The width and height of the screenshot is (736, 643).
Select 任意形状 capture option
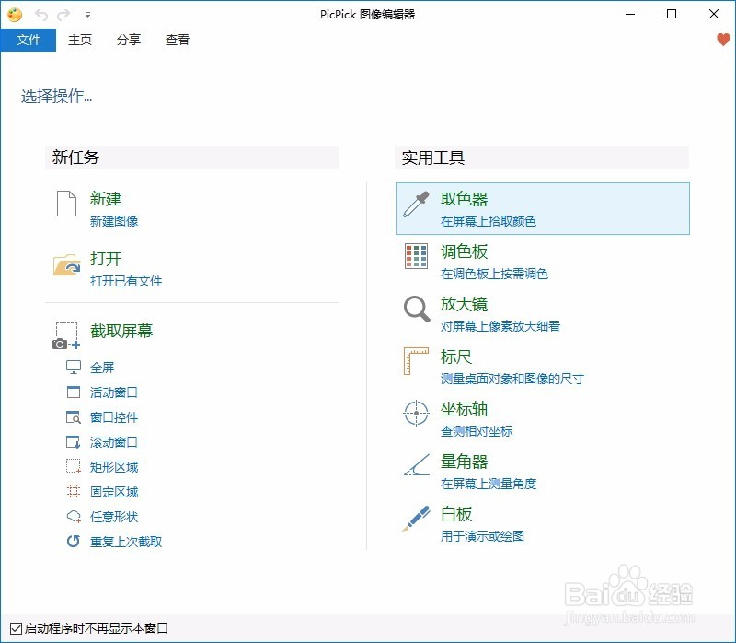click(x=114, y=517)
